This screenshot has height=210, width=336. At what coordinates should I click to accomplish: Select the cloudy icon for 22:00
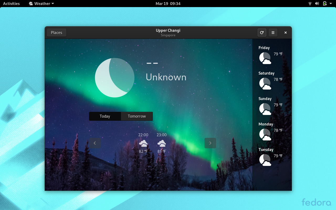[x=143, y=143]
